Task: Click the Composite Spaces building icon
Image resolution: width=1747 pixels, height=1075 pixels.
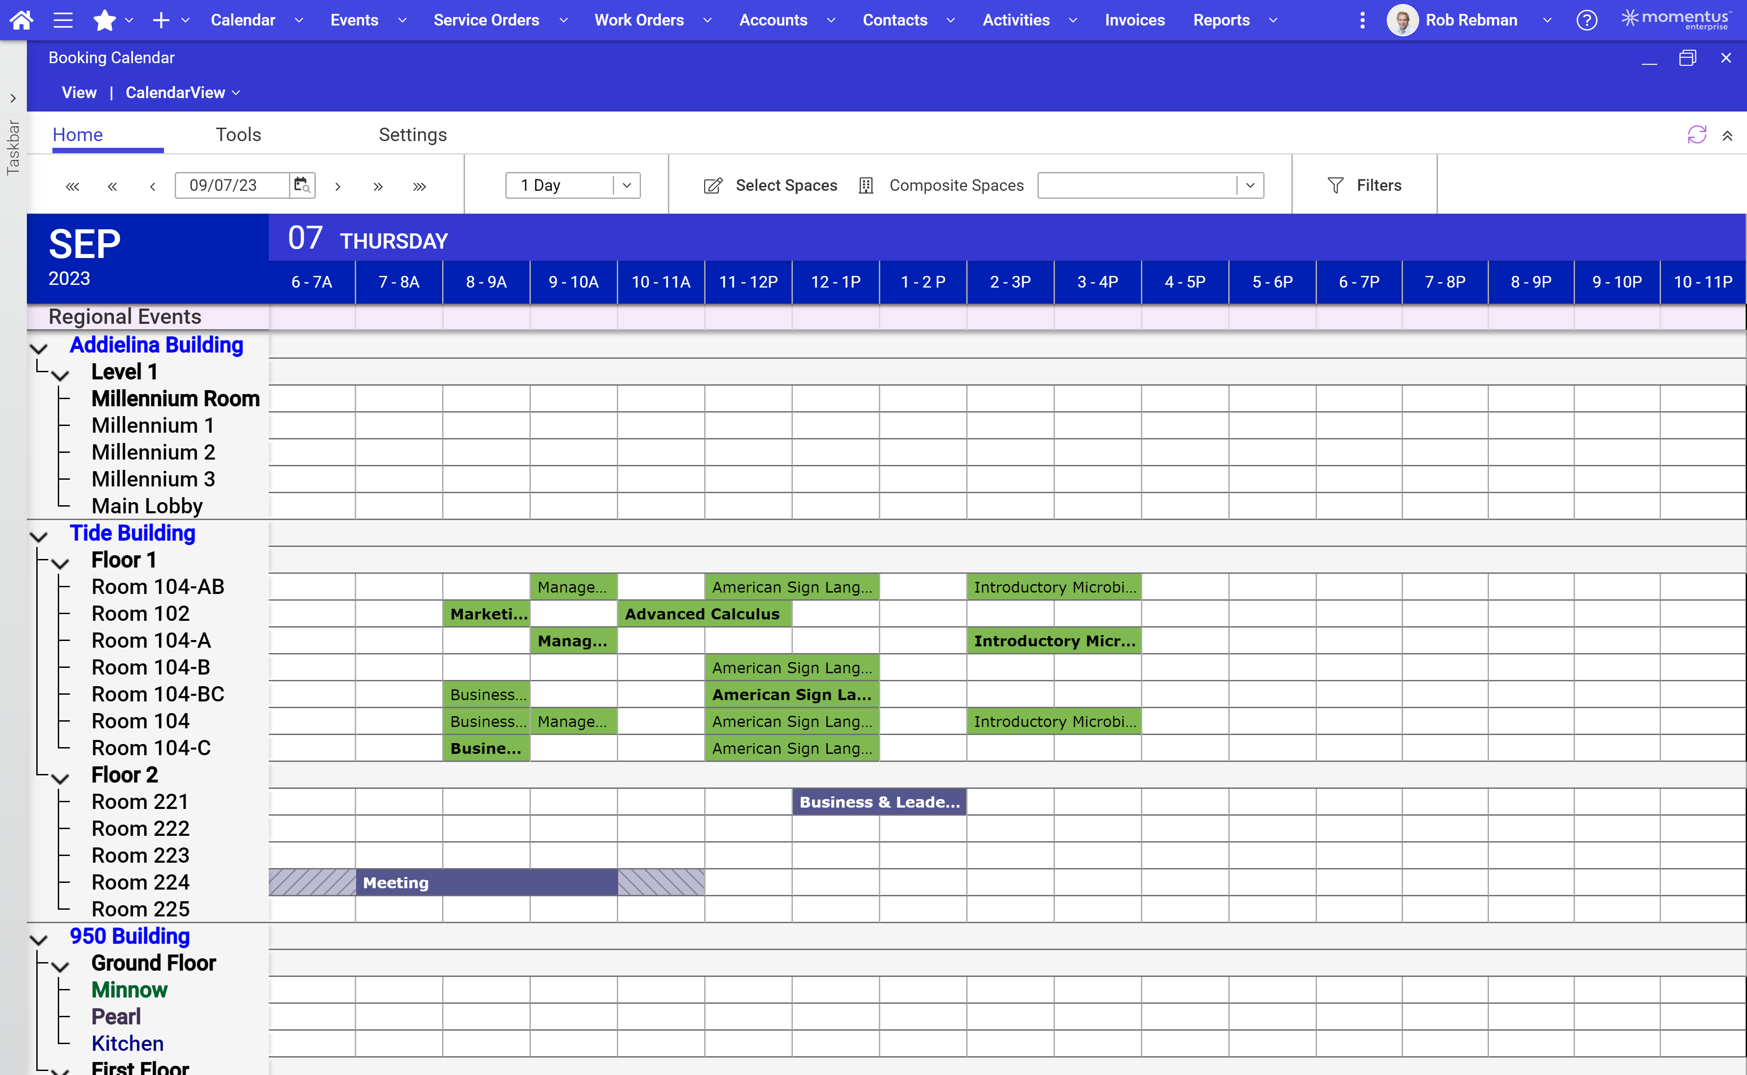Action: (x=866, y=185)
